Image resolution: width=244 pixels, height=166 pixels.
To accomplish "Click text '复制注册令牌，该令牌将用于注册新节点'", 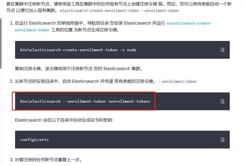I will click(x=54, y=68).
